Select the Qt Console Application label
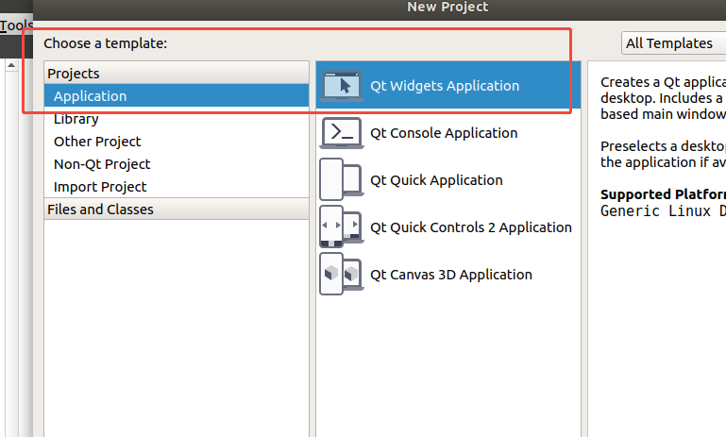This screenshot has width=726, height=437. click(x=444, y=133)
